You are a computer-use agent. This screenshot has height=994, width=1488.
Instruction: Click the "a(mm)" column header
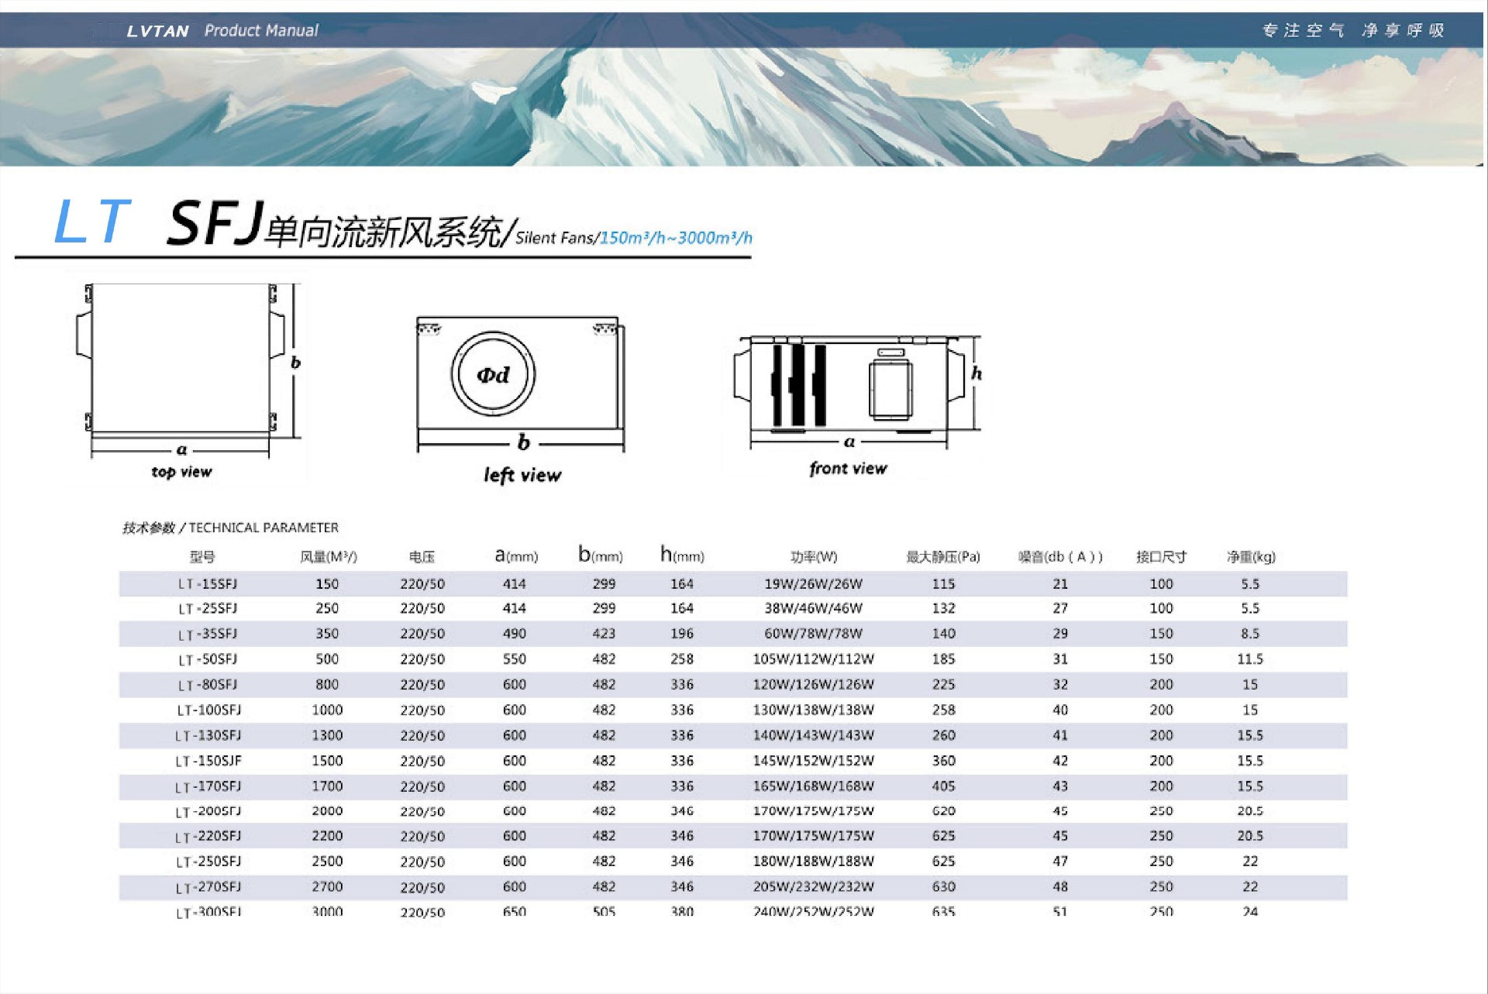pyautogui.click(x=516, y=555)
